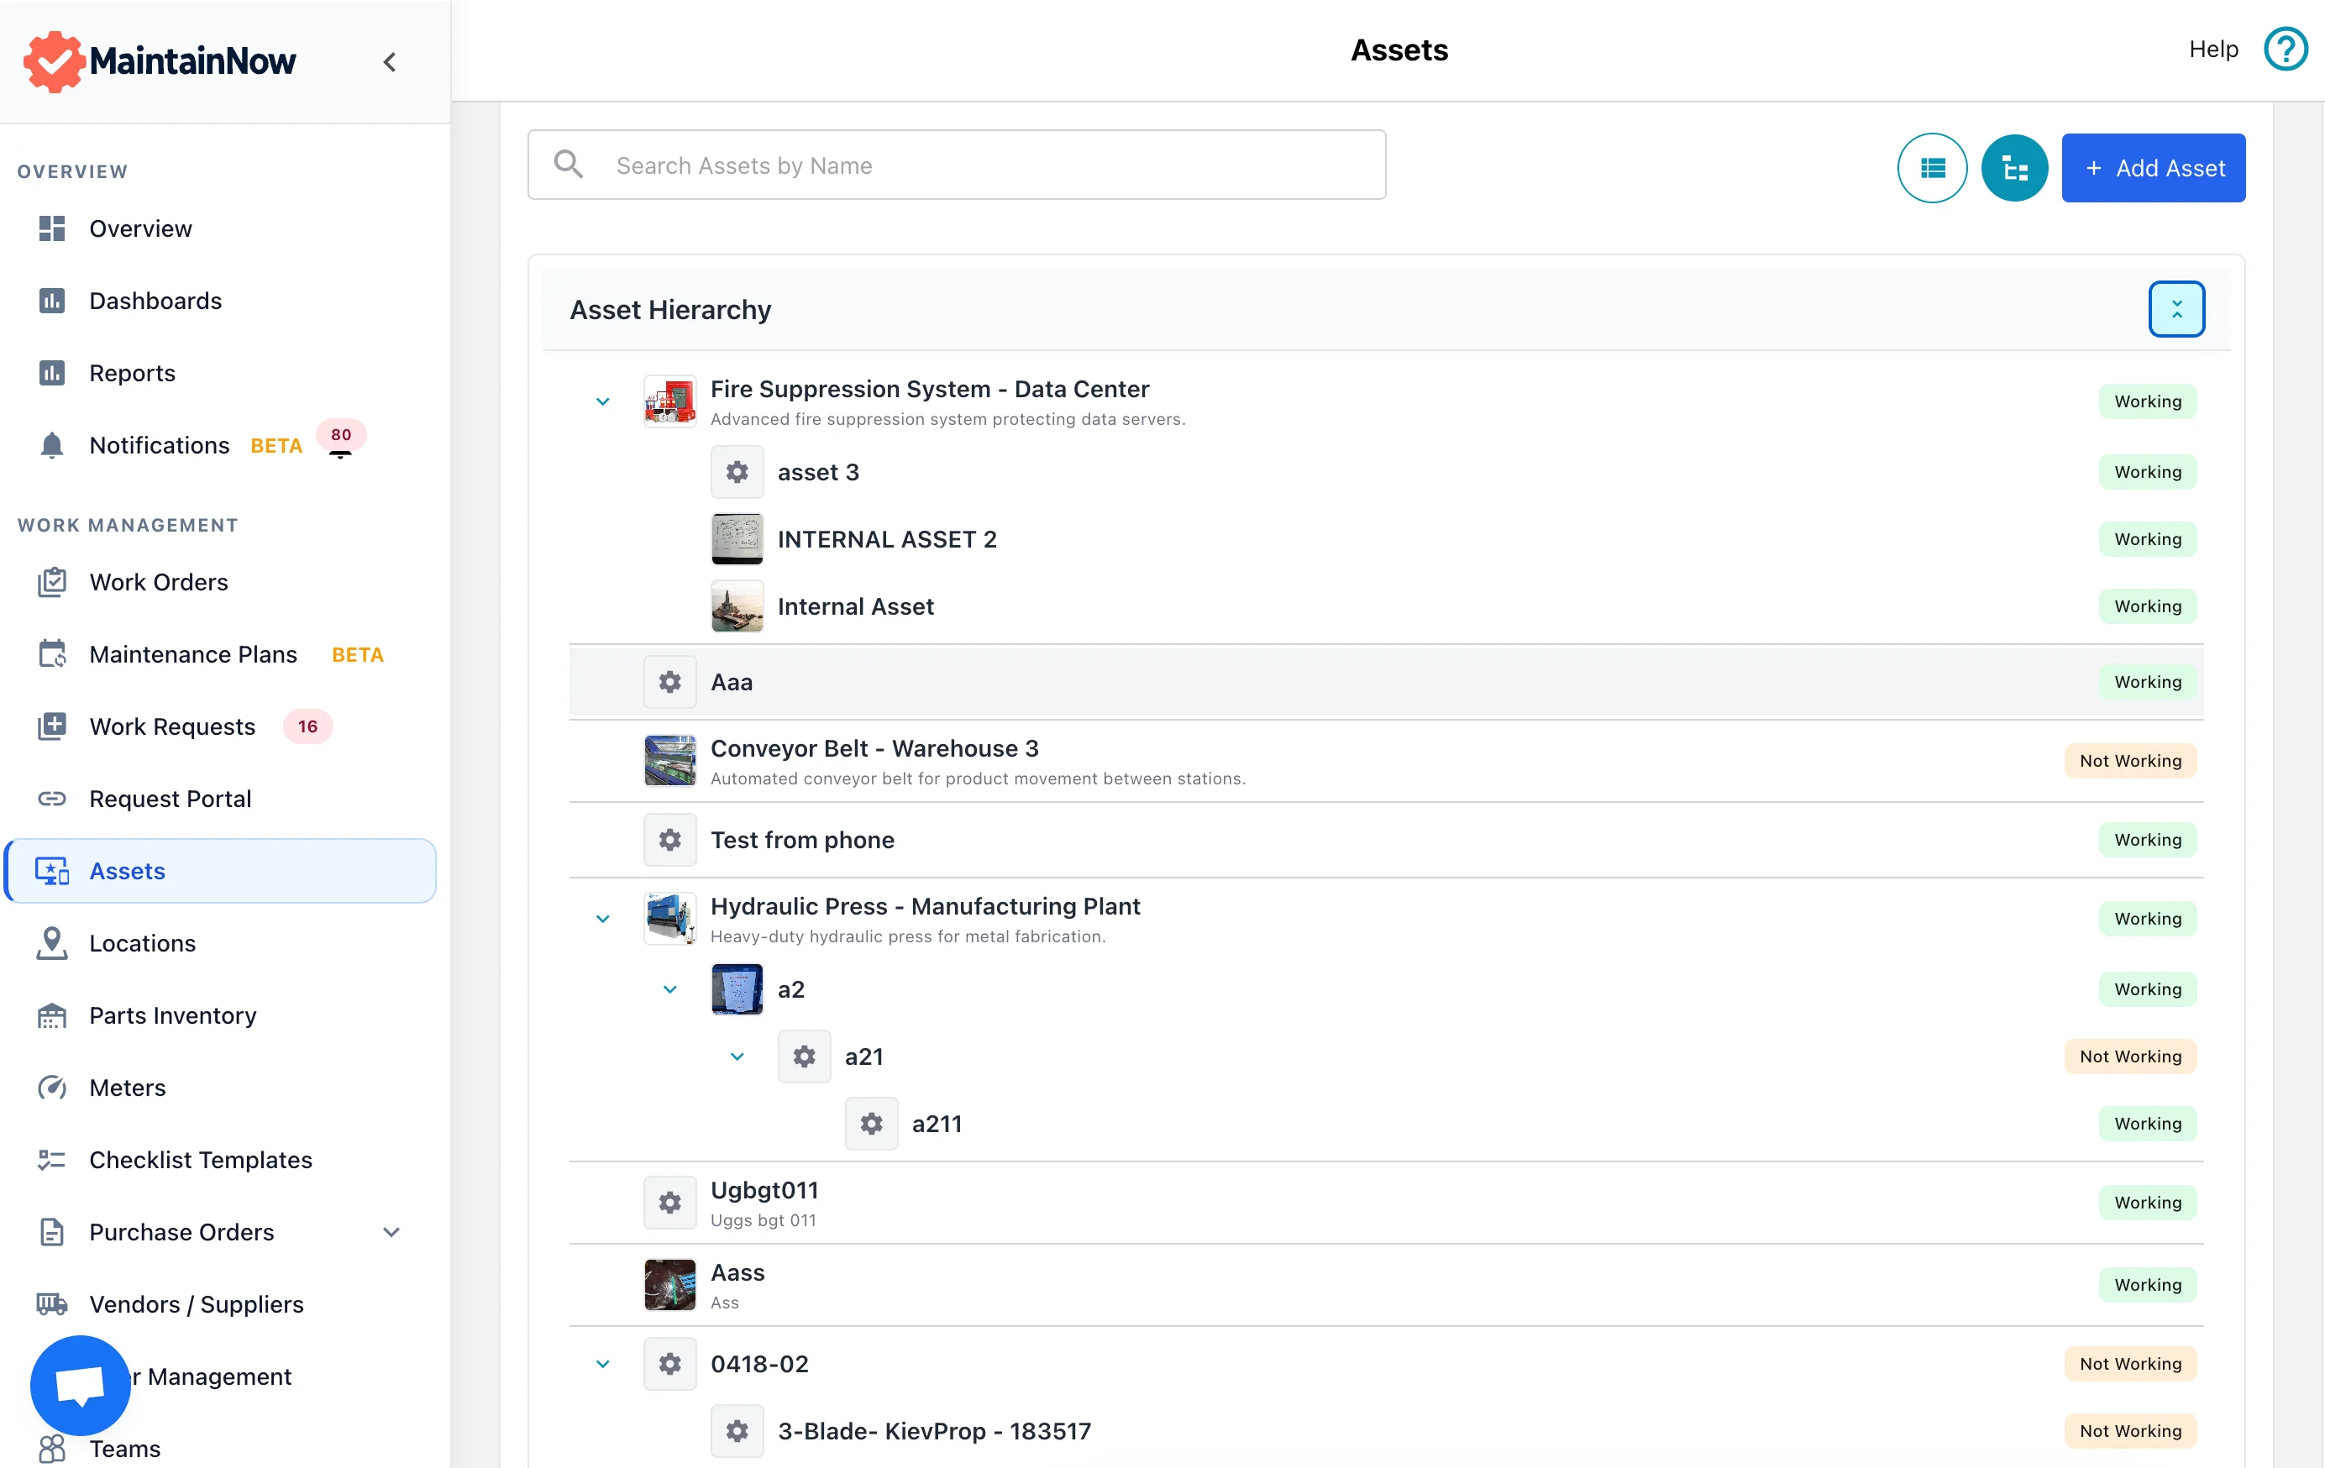Viewport: 2325px width, 1468px height.
Task: Click the Locations pin icon
Action: coord(52,943)
